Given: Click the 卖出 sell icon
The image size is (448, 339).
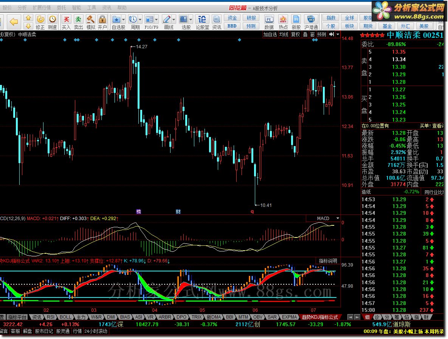Looking at the screenshot, I should tap(78, 19).
